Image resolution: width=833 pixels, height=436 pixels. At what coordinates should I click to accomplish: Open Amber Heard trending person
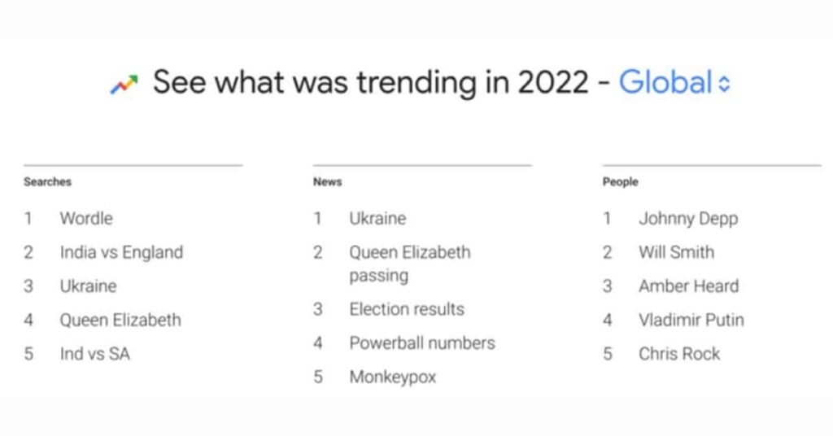688,286
